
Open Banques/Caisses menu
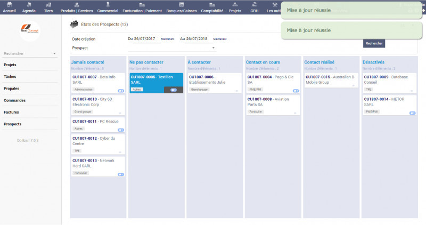click(182, 7)
